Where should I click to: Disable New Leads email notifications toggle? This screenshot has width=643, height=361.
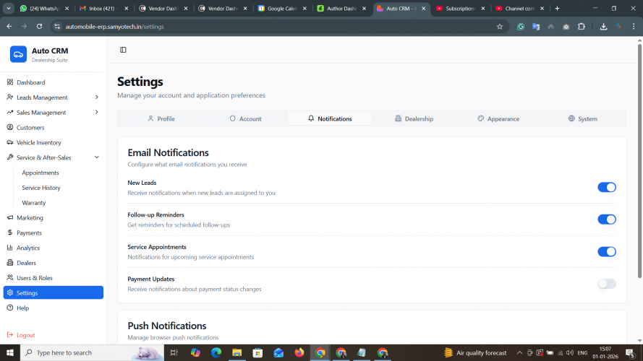[607, 188]
